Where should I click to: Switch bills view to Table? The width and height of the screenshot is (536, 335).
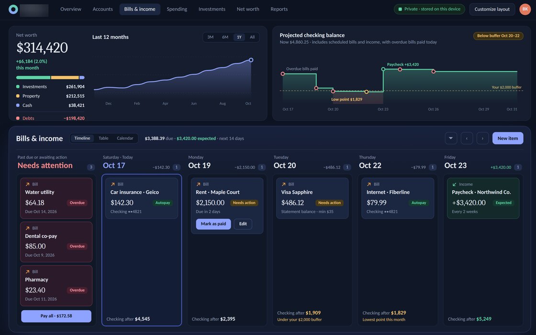click(103, 138)
